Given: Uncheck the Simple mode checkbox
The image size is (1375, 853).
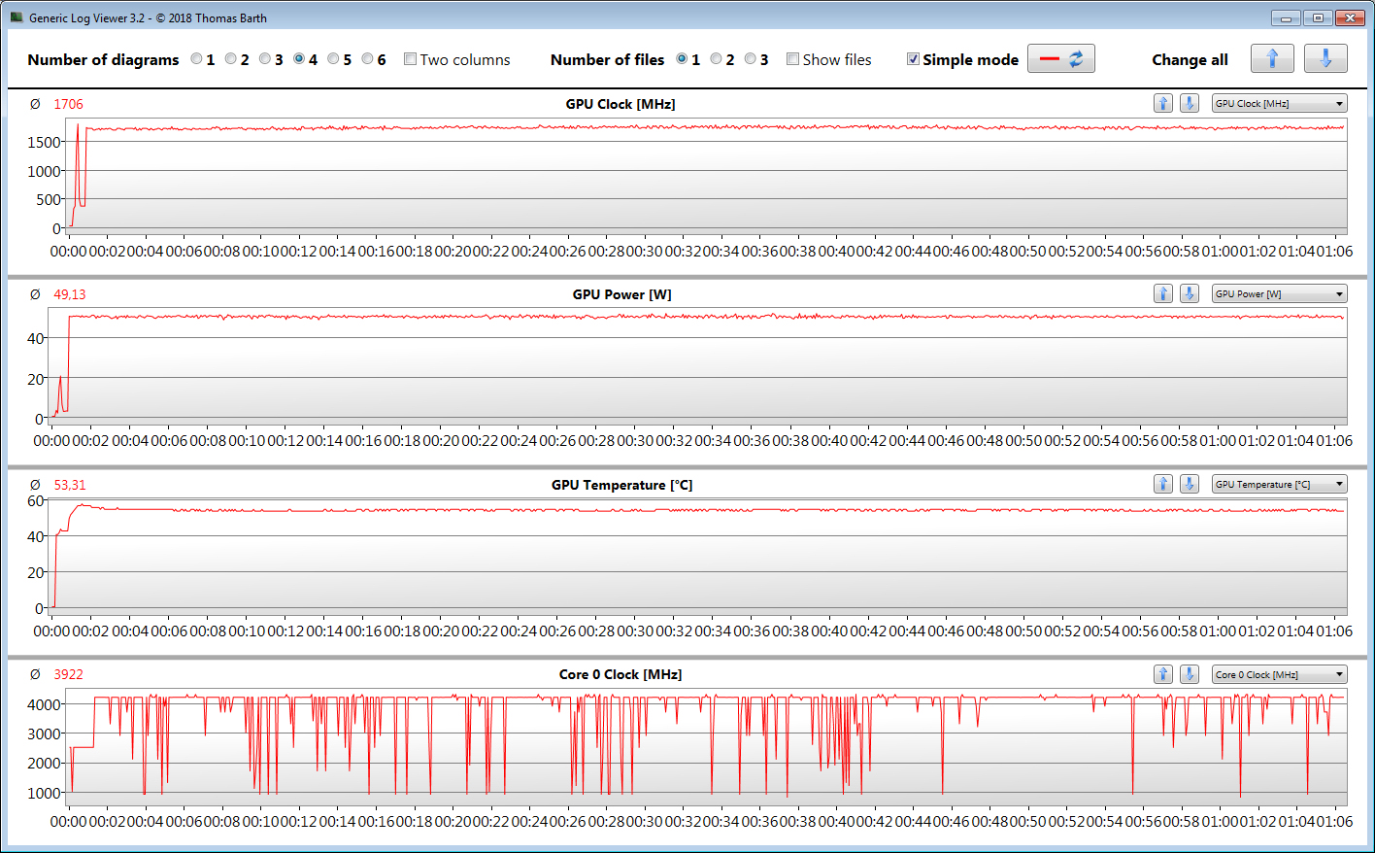Looking at the screenshot, I should (x=914, y=59).
